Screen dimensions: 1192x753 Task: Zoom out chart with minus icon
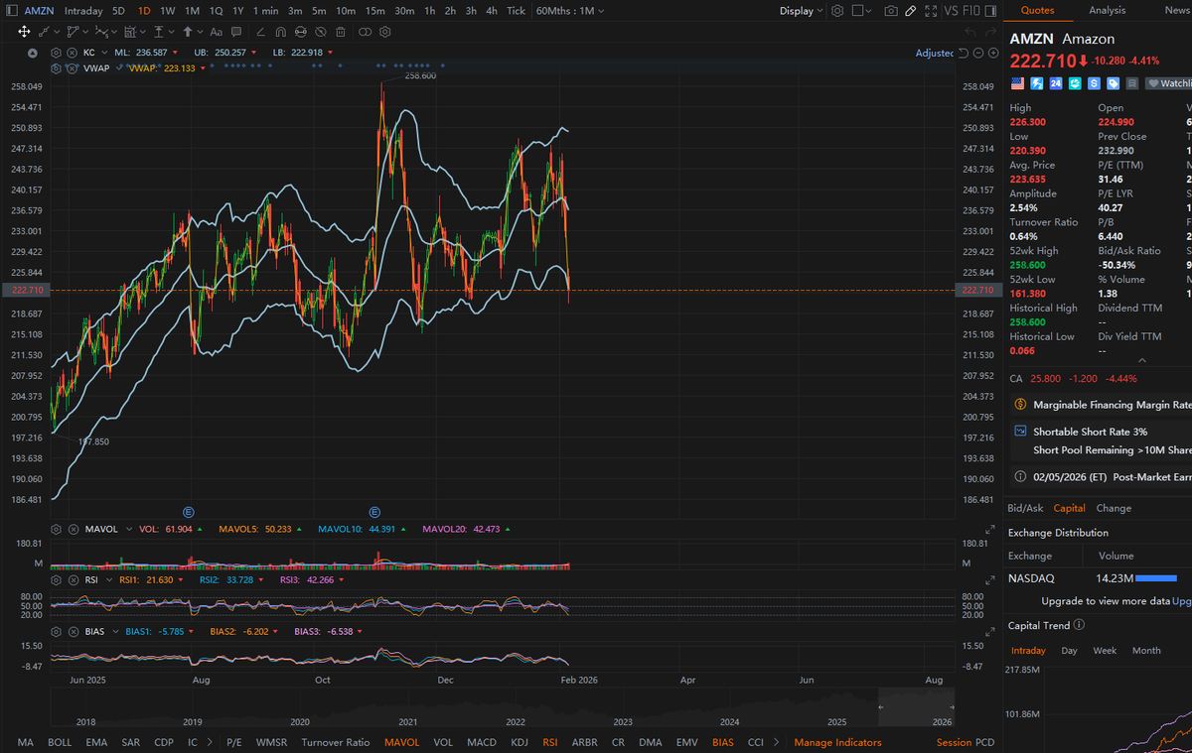(x=978, y=53)
